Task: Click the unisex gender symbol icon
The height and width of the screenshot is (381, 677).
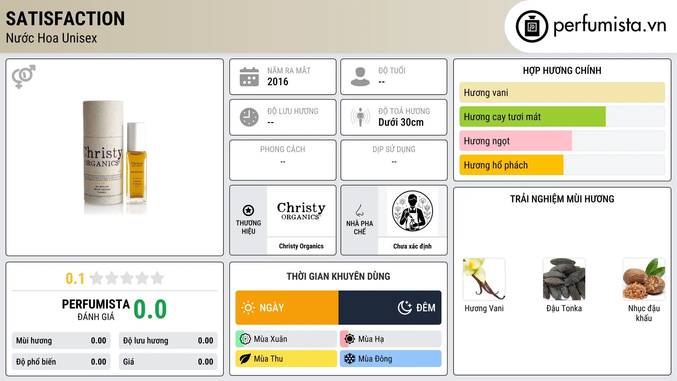Action: (23, 76)
